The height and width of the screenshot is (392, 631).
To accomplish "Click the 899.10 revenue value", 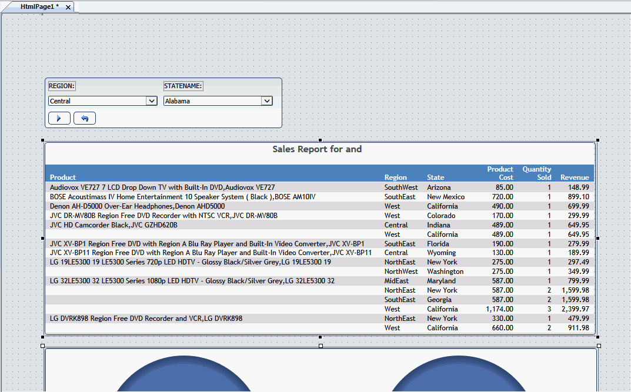I will [x=578, y=197].
